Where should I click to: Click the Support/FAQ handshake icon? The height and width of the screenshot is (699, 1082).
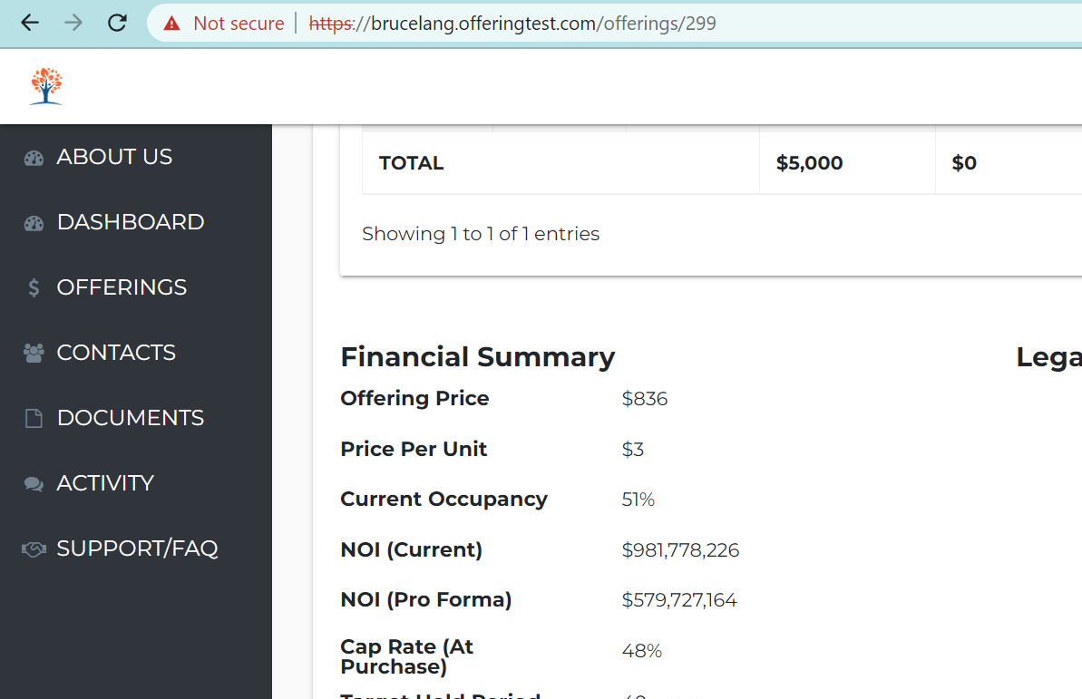click(34, 549)
